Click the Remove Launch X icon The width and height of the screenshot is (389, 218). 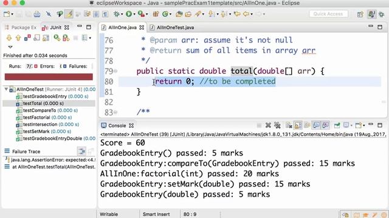coord(268,125)
